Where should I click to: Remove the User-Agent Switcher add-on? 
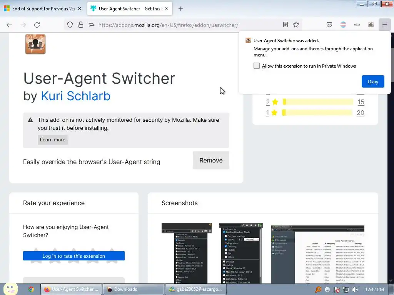[x=211, y=160]
